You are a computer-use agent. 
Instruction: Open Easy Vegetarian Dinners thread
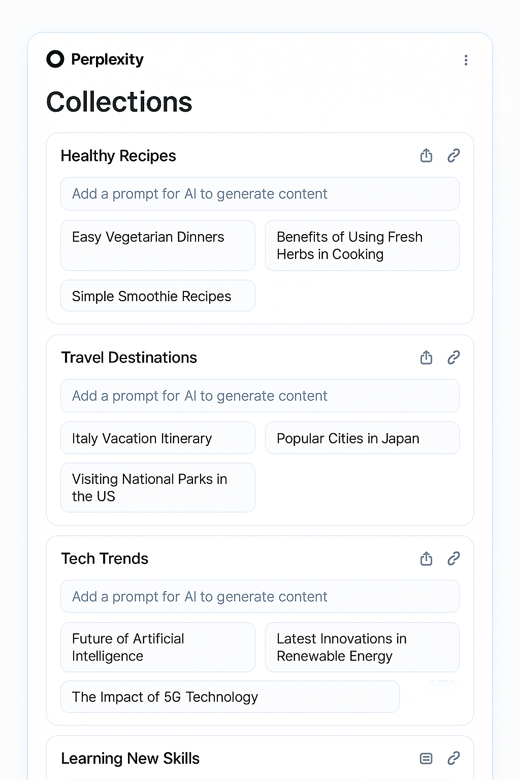tap(158, 245)
